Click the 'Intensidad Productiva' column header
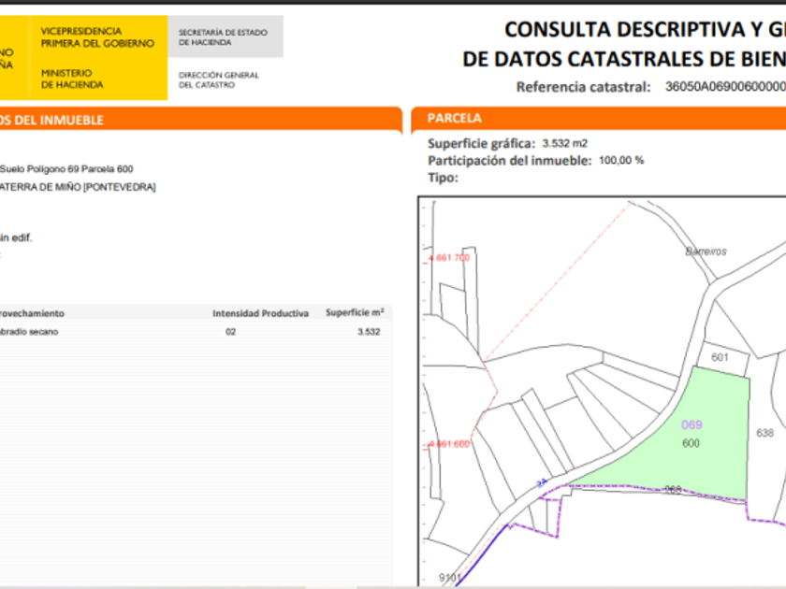This screenshot has width=786, height=589. [x=260, y=313]
